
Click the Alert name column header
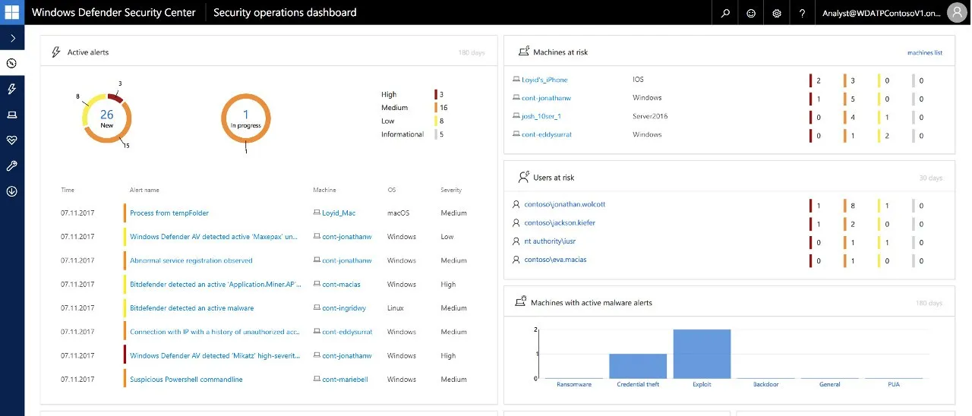point(144,190)
